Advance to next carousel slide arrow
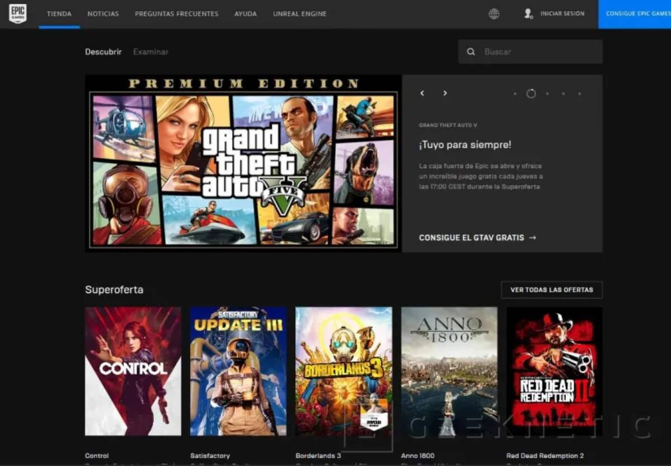The width and height of the screenshot is (671, 466). (x=445, y=93)
